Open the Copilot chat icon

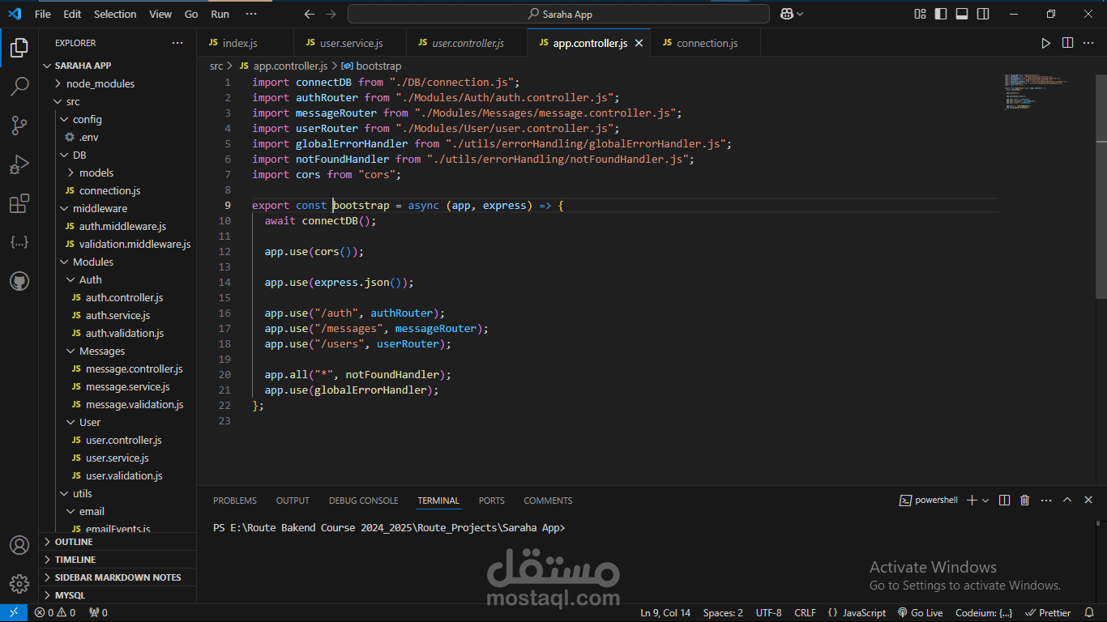click(786, 14)
